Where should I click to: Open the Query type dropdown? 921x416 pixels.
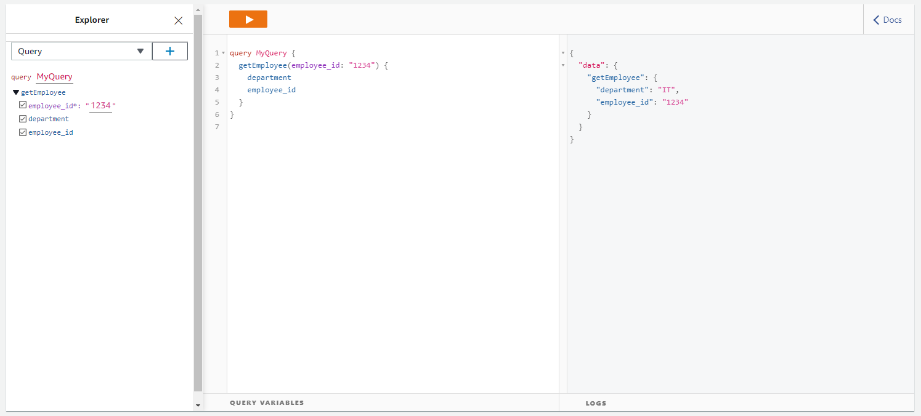tap(81, 51)
